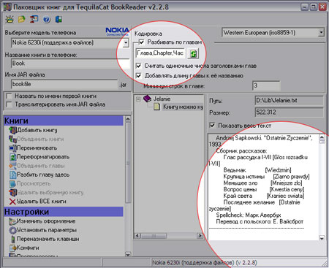The width and height of the screenshot is (329, 268).
Task: Click the Объединить книги icon
Action: (x=12, y=139)
